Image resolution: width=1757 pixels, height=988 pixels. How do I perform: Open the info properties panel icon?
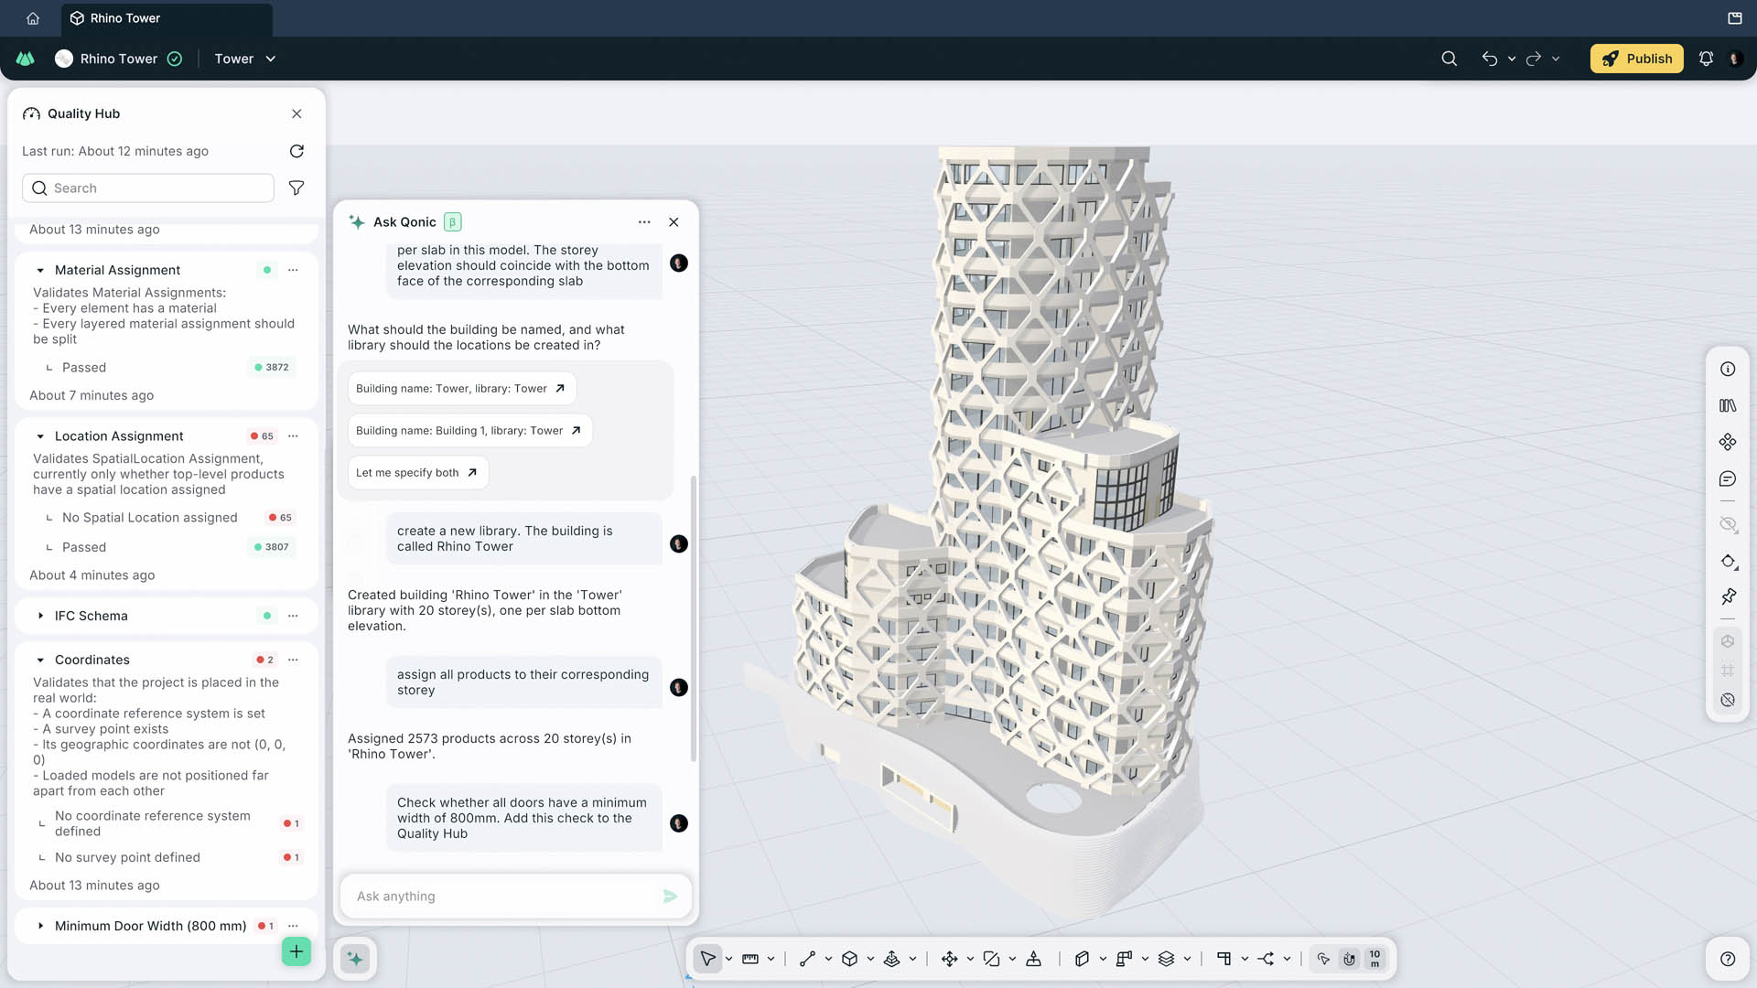[1728, 369]
